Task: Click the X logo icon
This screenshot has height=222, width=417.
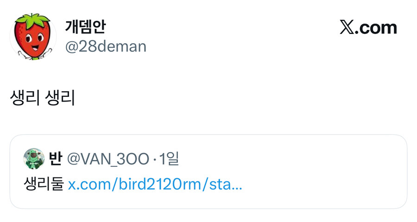Action: click(347, 28)
